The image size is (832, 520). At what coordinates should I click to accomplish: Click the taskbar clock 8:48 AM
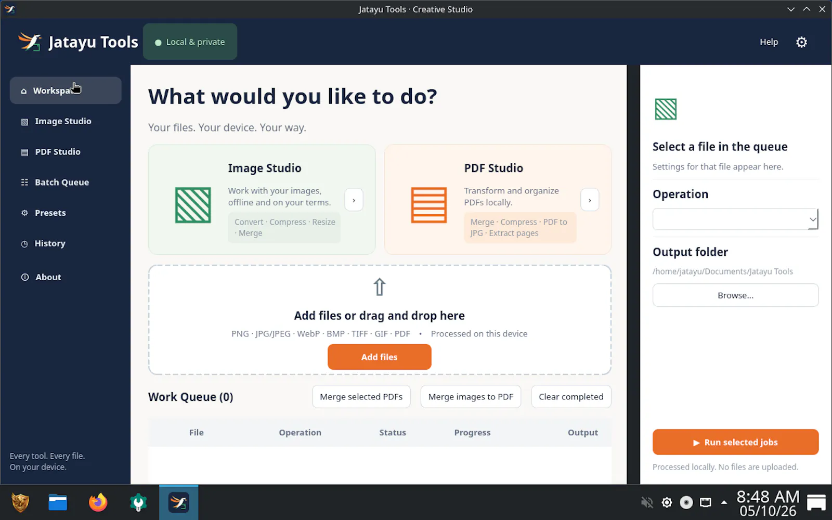pos(768,502)
